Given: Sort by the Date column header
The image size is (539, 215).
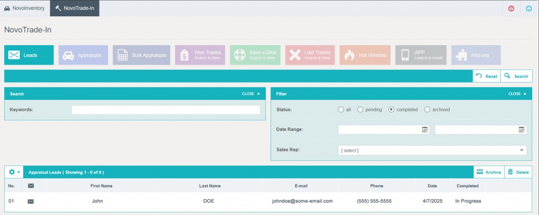Looking at the screenshot, I should (x=433, y=186).
